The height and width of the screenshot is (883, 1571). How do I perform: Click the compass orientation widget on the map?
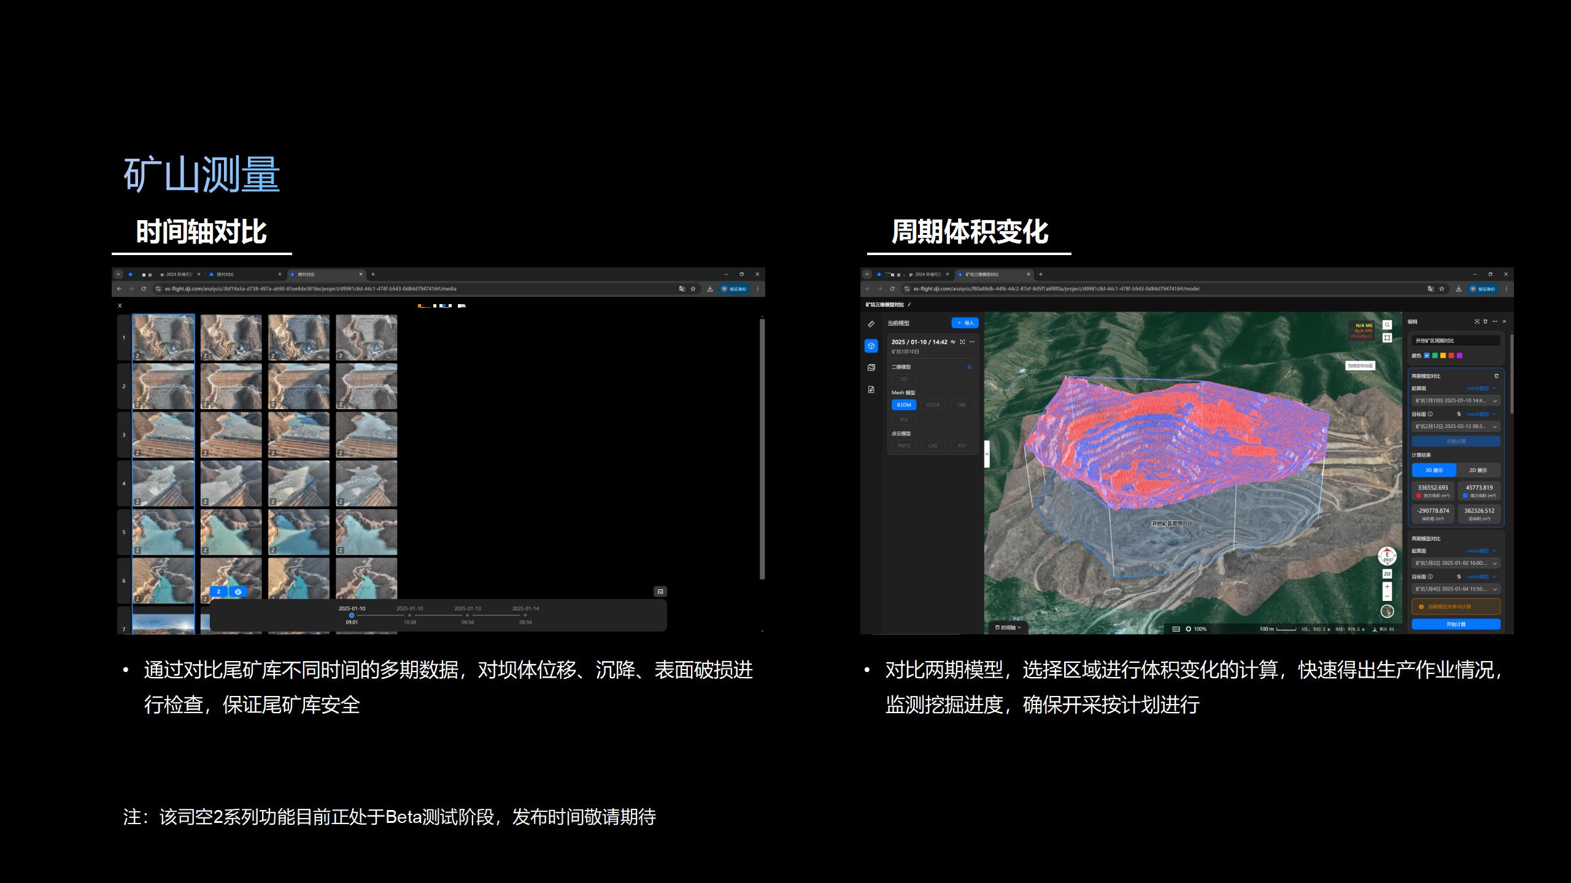(x=1387, y=556)
